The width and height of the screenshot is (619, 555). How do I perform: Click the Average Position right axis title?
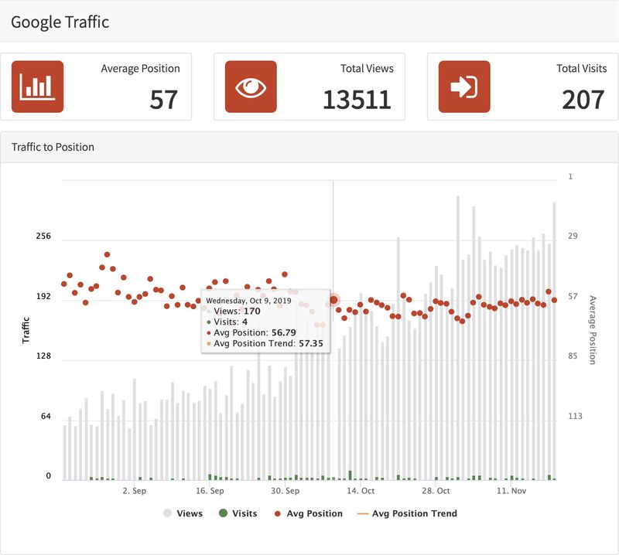[x=593, y=330]
